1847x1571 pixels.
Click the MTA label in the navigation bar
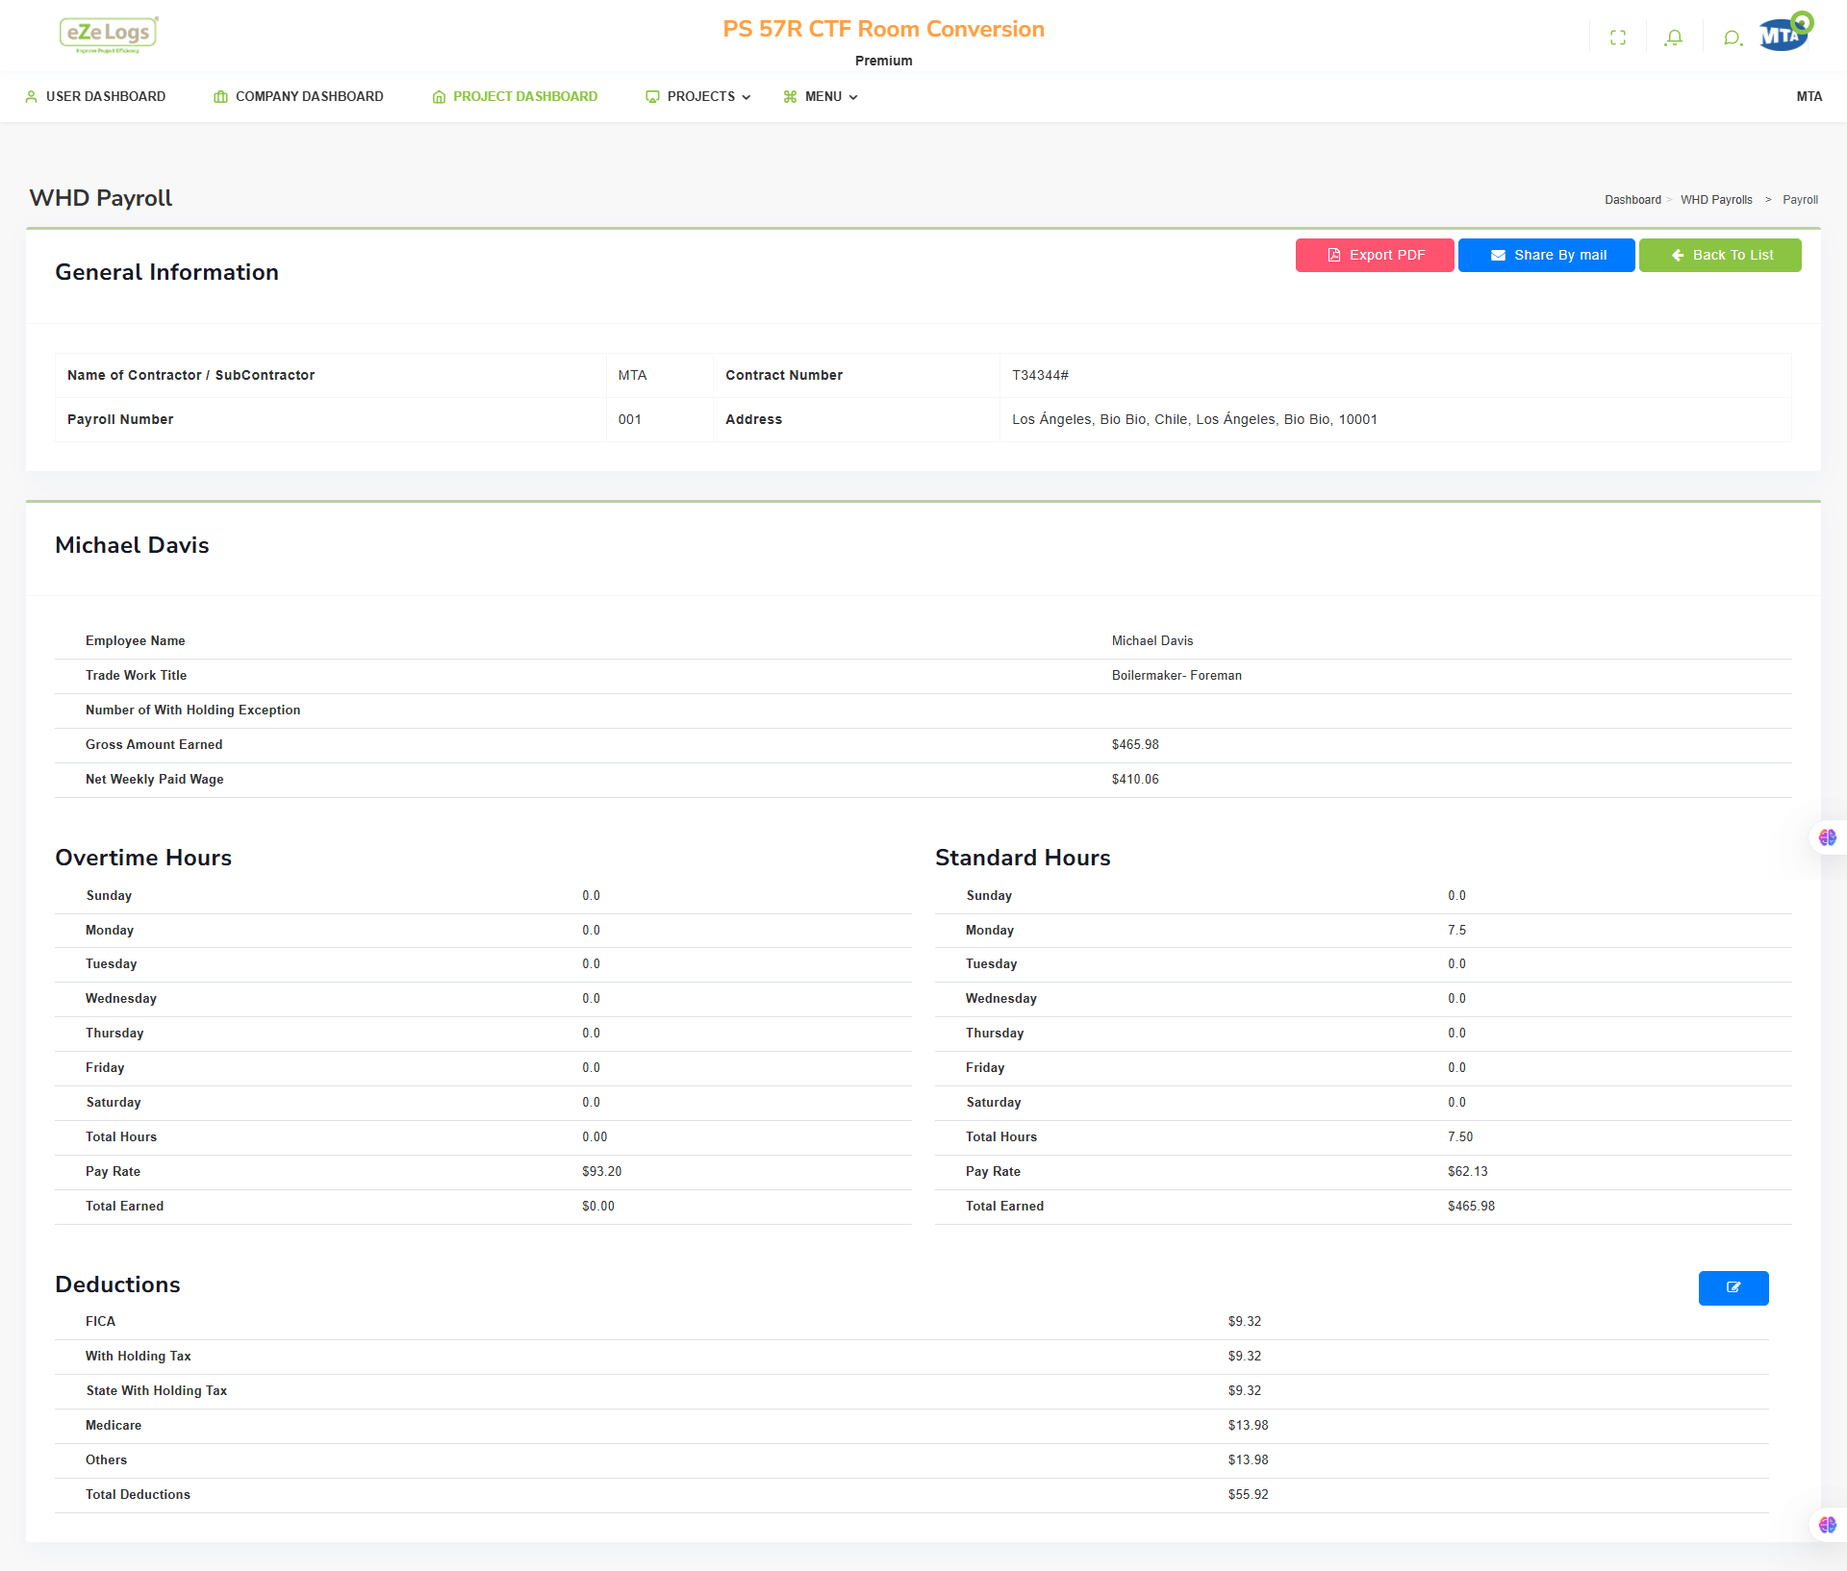click(1809, 96)
